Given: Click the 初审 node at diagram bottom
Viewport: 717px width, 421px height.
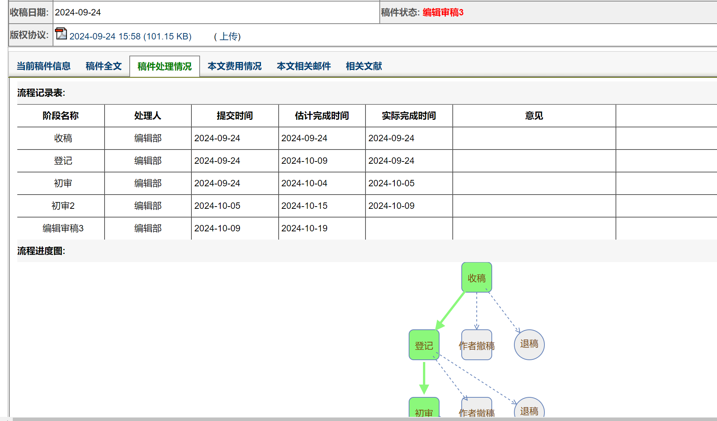Looking at the screenshot, I should [424, 409].
